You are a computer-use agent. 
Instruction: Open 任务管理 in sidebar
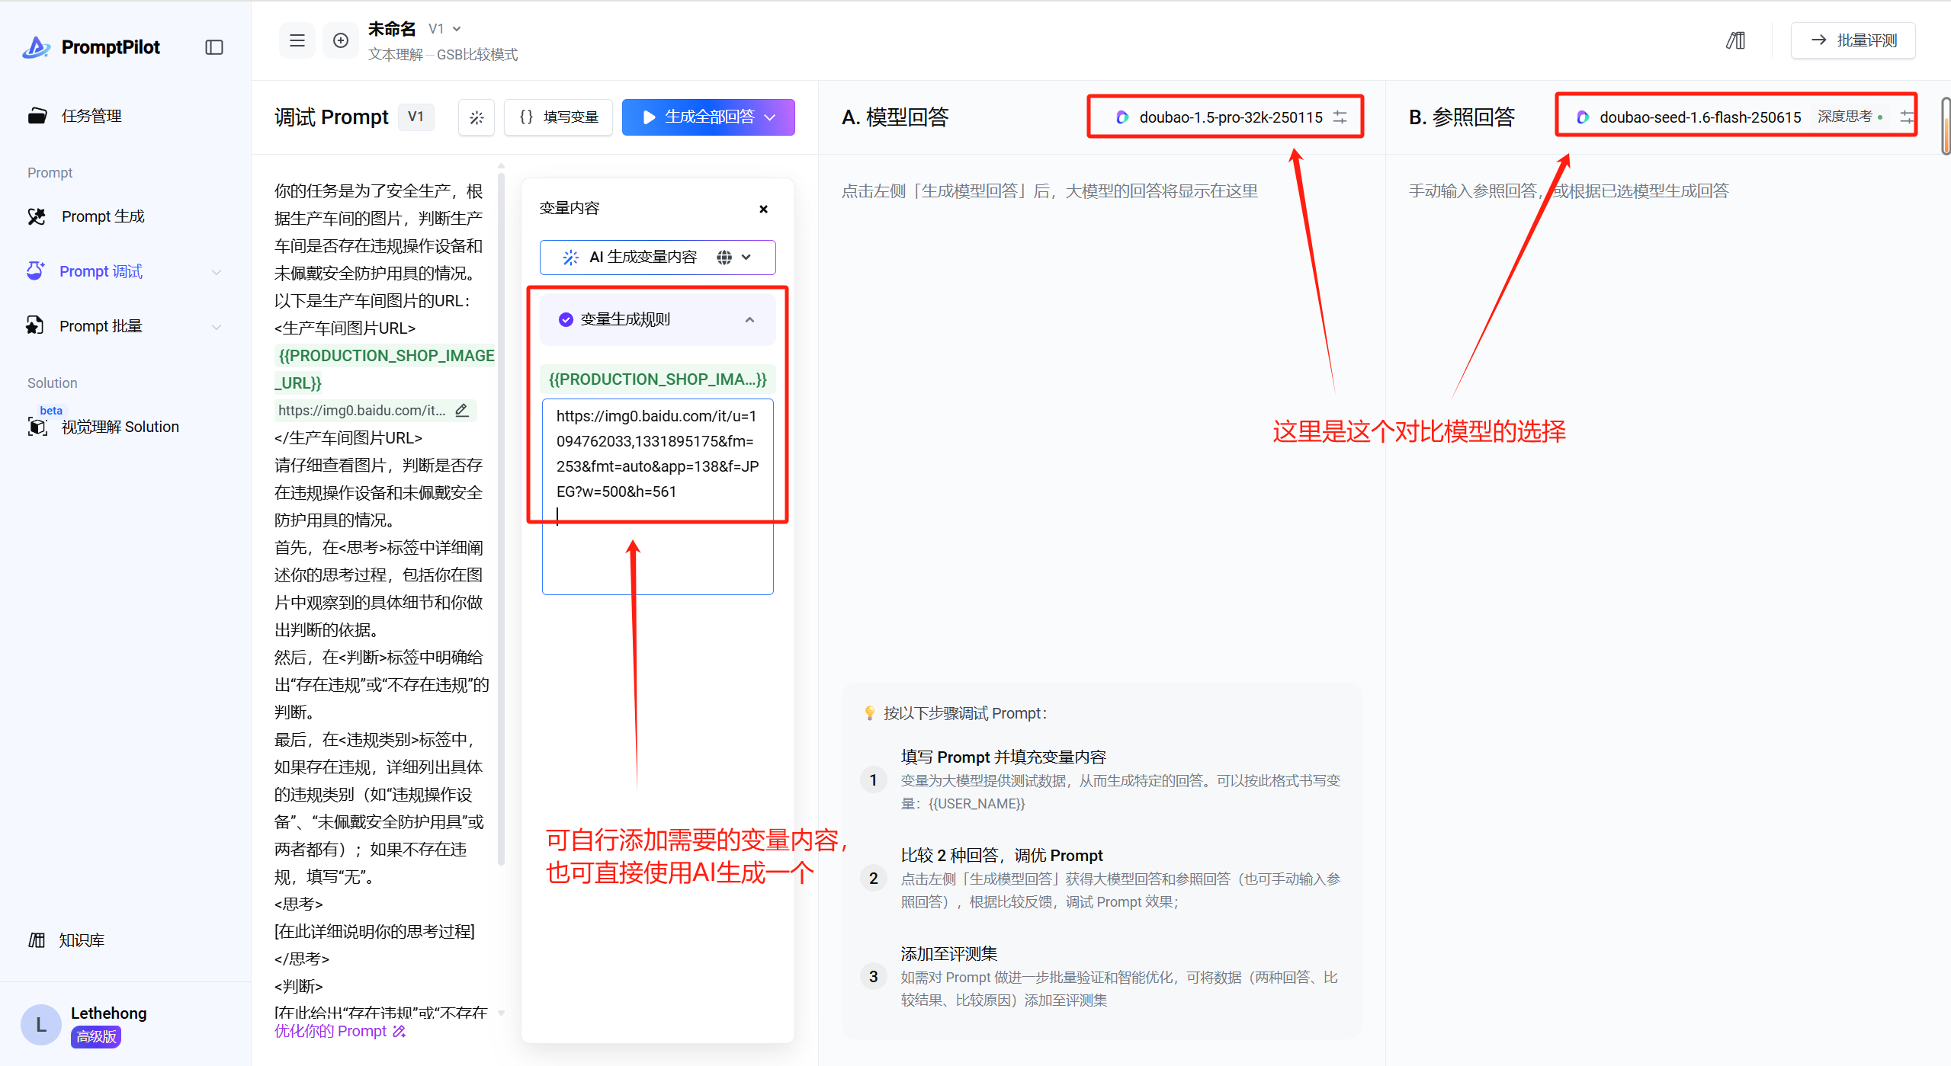[91, 116]
